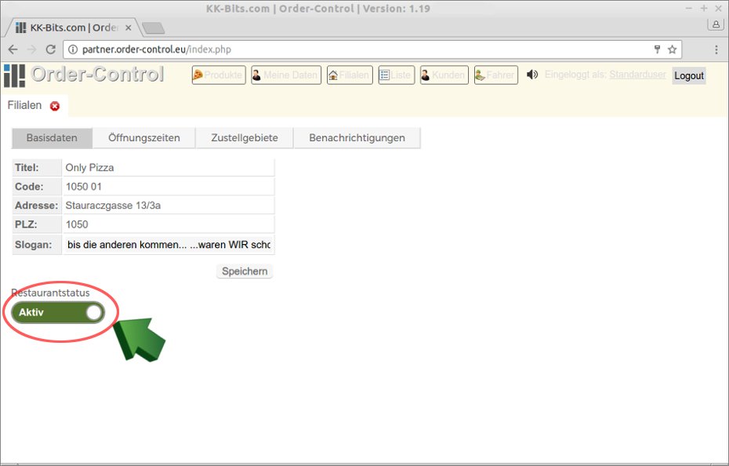Click the Order-Control heading text
The height and width of the screenshot is (466, 729).
click(98, 74)
